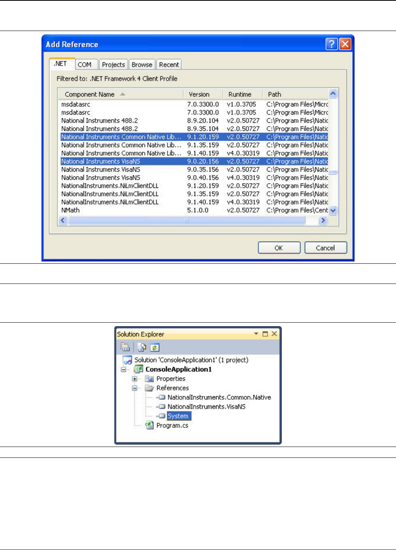Sort by Component Name column header
This screenshot has width=396, height=550.
click(x=121, y=94)
